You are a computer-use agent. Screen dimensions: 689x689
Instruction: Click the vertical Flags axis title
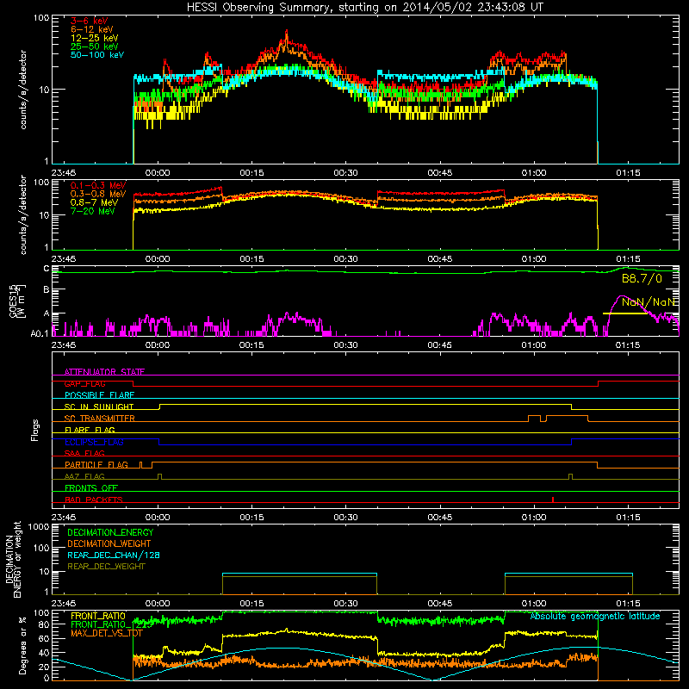click(35, 430)
